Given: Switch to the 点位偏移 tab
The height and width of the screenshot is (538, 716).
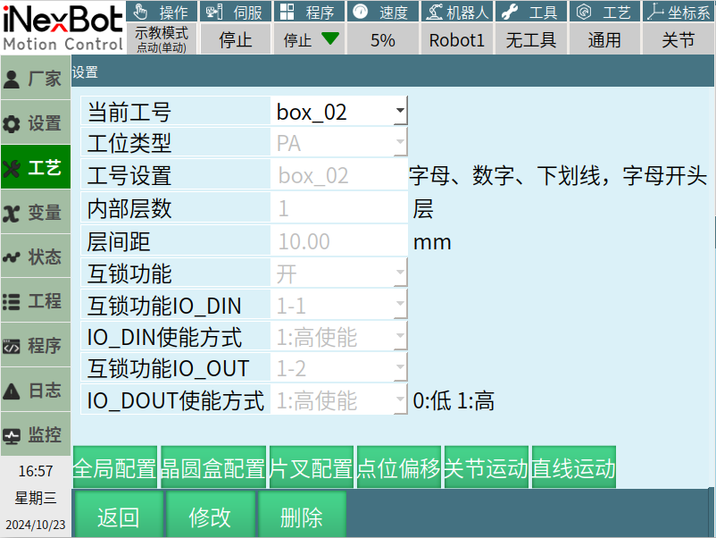Looking at the screenshot, I should click(398, 468).
